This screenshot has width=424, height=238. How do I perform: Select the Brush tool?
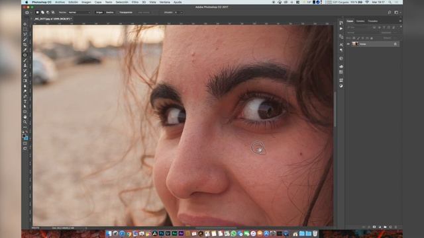(x=25, y=60)
